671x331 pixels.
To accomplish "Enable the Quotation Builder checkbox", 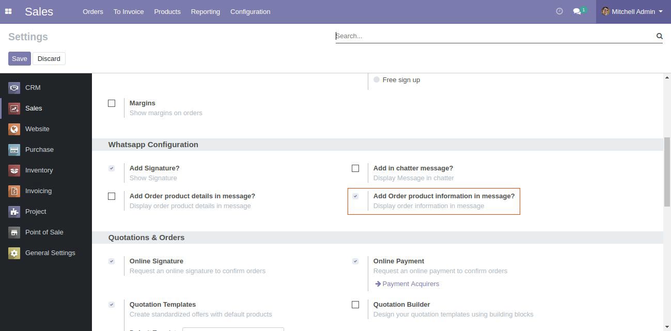I will [x=355, y=305].
